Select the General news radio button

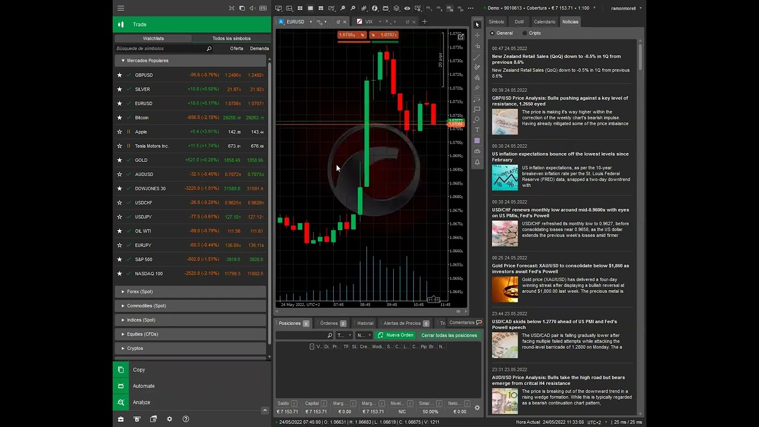click(492, 33)
